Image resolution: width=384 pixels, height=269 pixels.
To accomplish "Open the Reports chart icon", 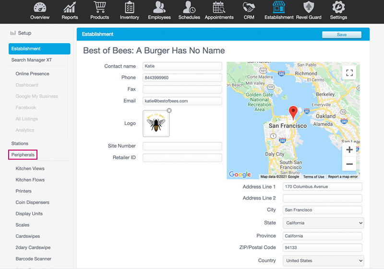I will point(70,8).
